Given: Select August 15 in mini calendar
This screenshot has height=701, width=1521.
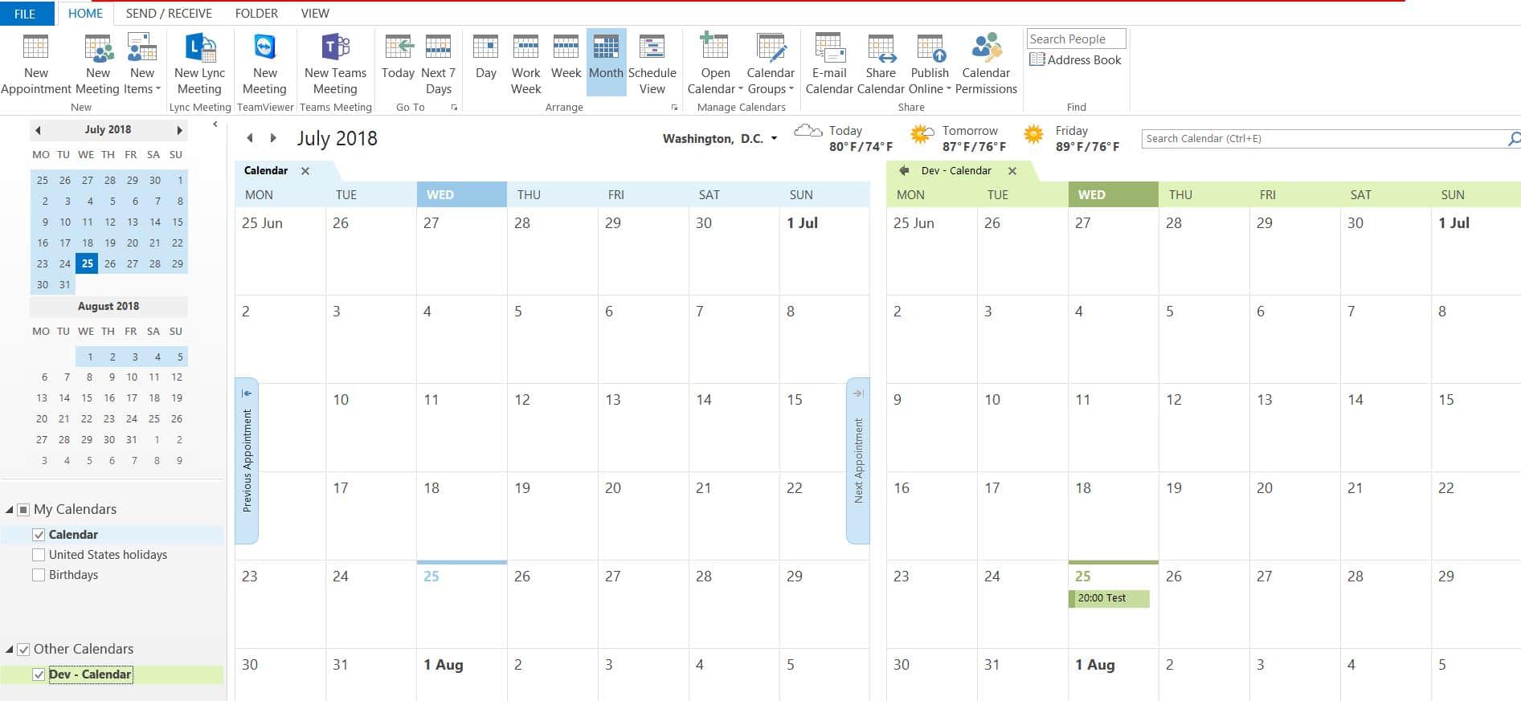Looking at the screenshot, I should tap(87, 397).
